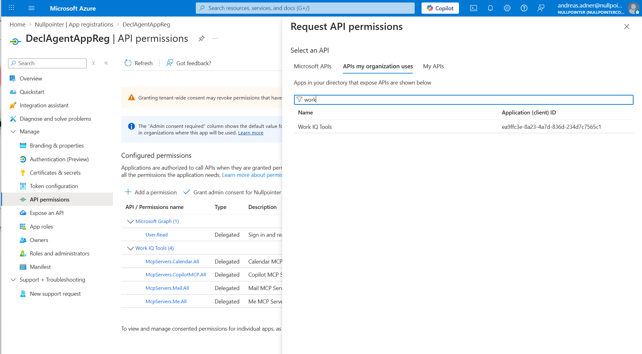Select Work IQ Tools API result
The width and height of the screenshot is (642, 354).
(x=315, y=127)
